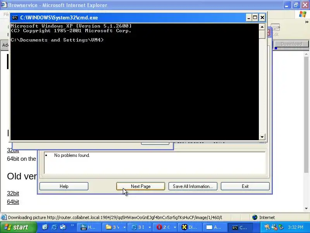The height and width of the screenshot is (233, 310).
Task: Click the third system tray icon beside the clock
Action: click(x=281, y=227)
